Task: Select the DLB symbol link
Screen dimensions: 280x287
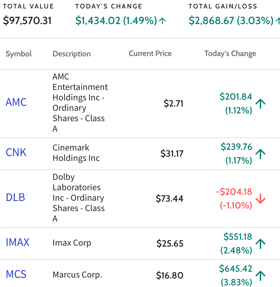Action: (x=15, y=197)
